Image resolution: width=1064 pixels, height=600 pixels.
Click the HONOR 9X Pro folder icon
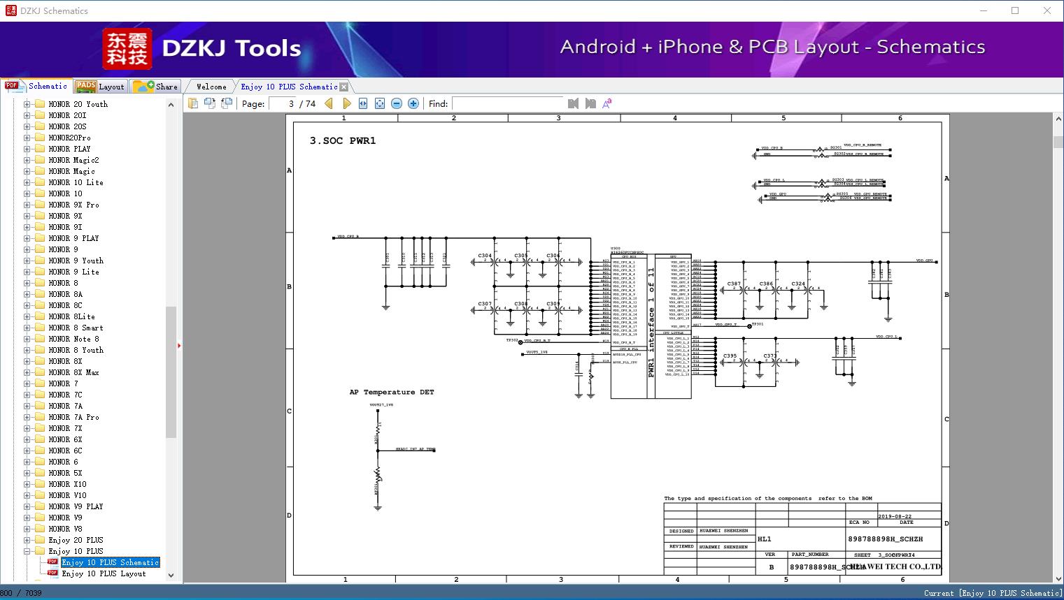pos(40,205)
